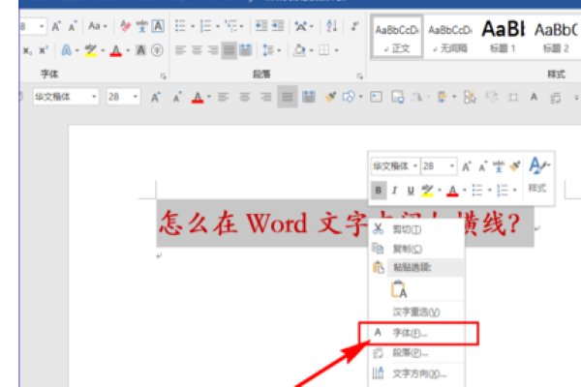Click the Shapes icon in quick toolbar
Screen dimensions: 581x387
tap(349, 97)
